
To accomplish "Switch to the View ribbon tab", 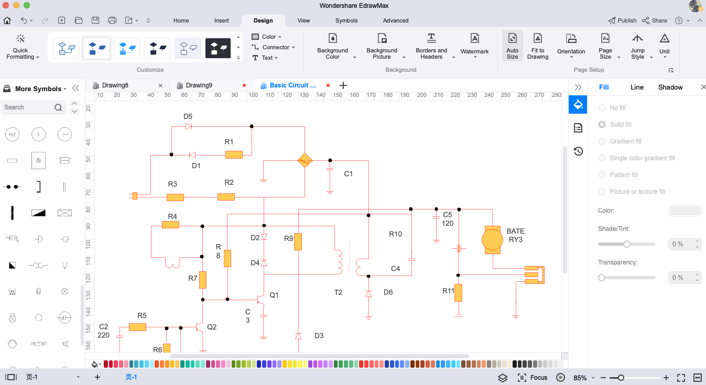I will [303, 21].
